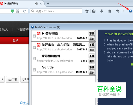The image size is (133, 105).
Task: Click the No title entry text
Action: point(48,67)
